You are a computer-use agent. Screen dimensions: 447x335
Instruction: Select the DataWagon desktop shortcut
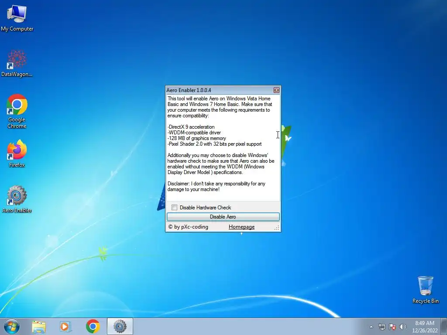point(17,63)
